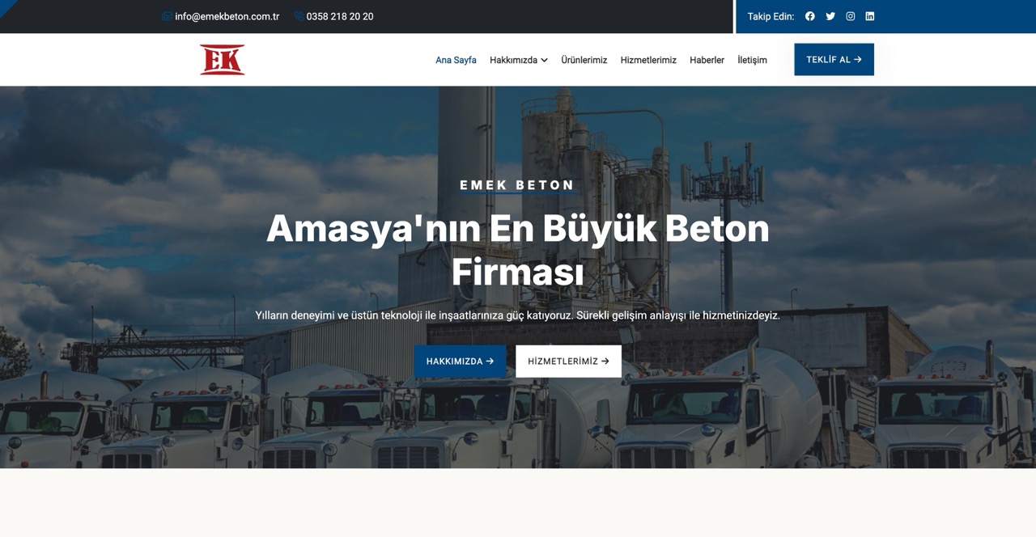Screen dimensions: 1036x537
Task: Go to Ürünlerimiz section
Action: [x=584, y=59]
